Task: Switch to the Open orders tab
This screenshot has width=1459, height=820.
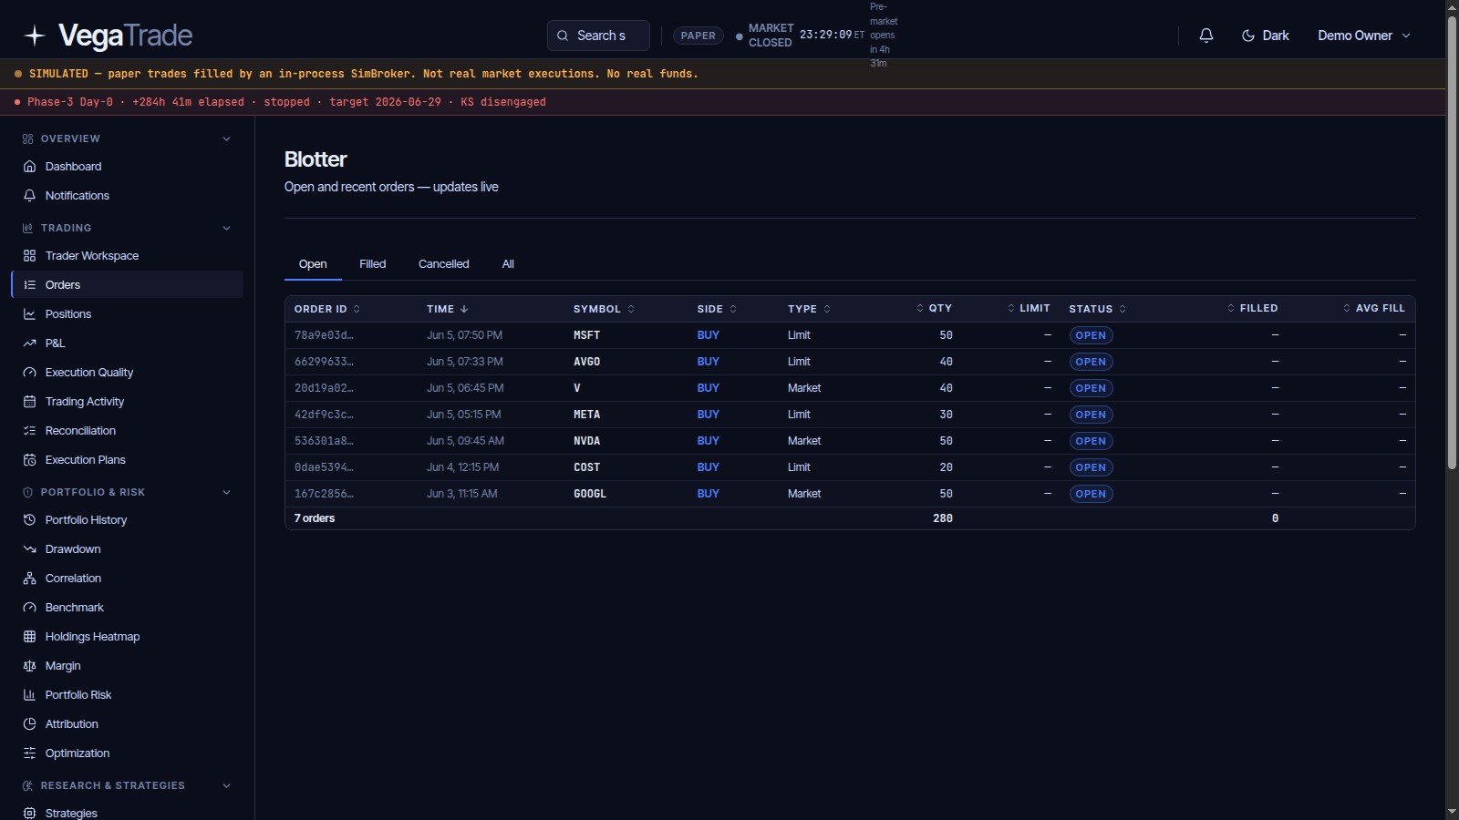Action: (x=313, y=264)
